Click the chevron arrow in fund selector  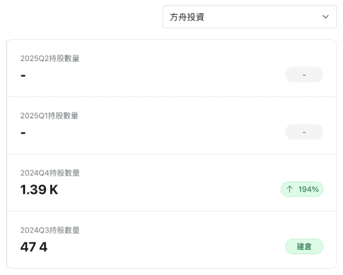point(326,17)
